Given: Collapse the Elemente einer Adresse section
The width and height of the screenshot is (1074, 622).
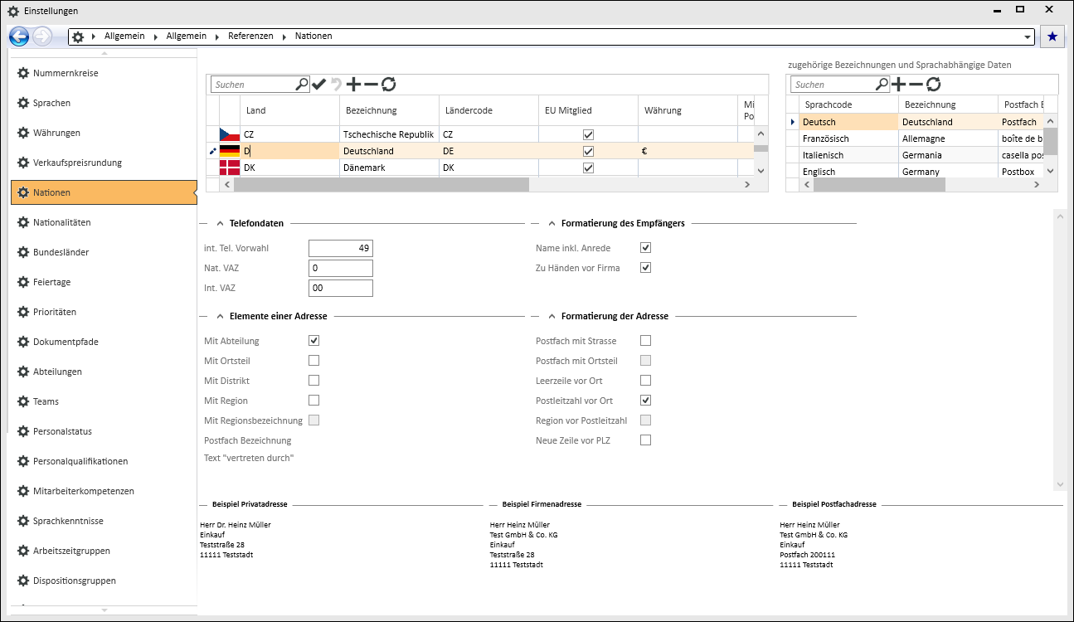Looking at the screenshot, I should (220, 316).
